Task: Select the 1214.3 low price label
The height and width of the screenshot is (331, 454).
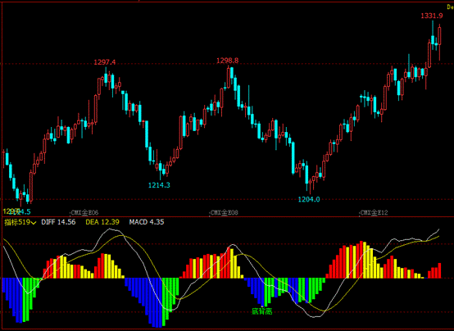Action: (159, 185)
